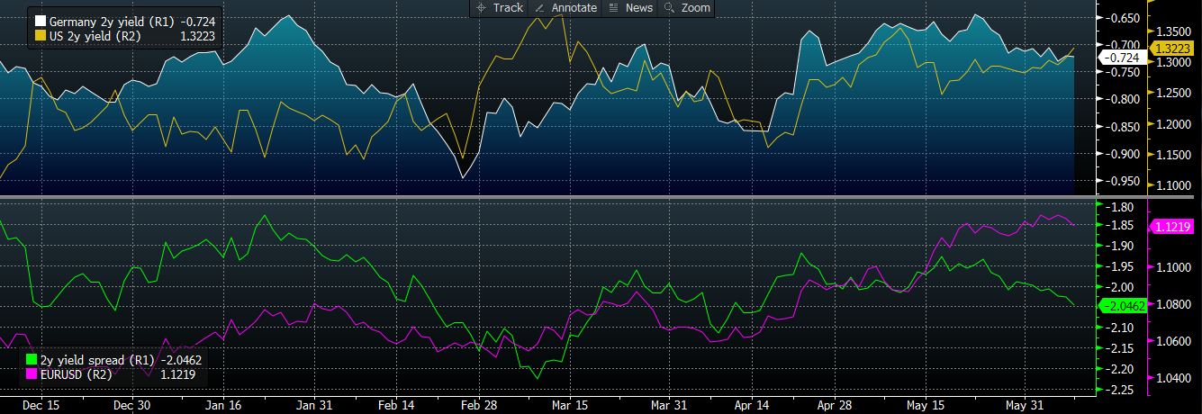Click the Annotate pencil icon
The image size is (1202, 414).
pos(540,8)
